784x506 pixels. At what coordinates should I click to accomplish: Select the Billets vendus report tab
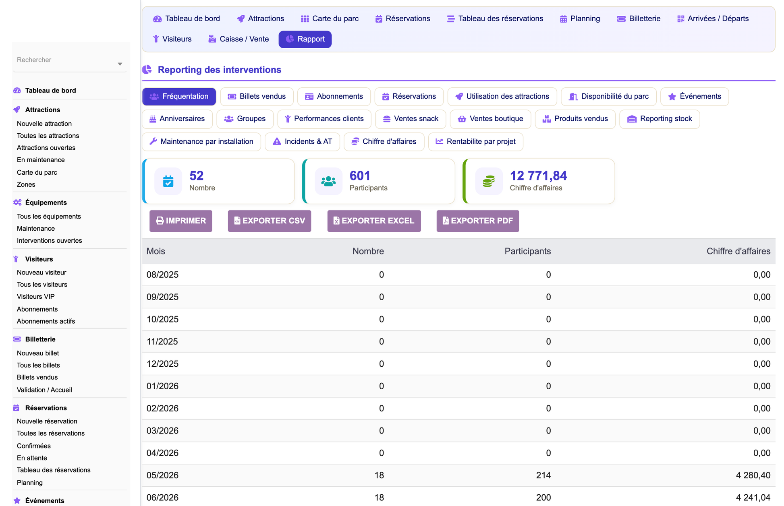click(257, 97)
